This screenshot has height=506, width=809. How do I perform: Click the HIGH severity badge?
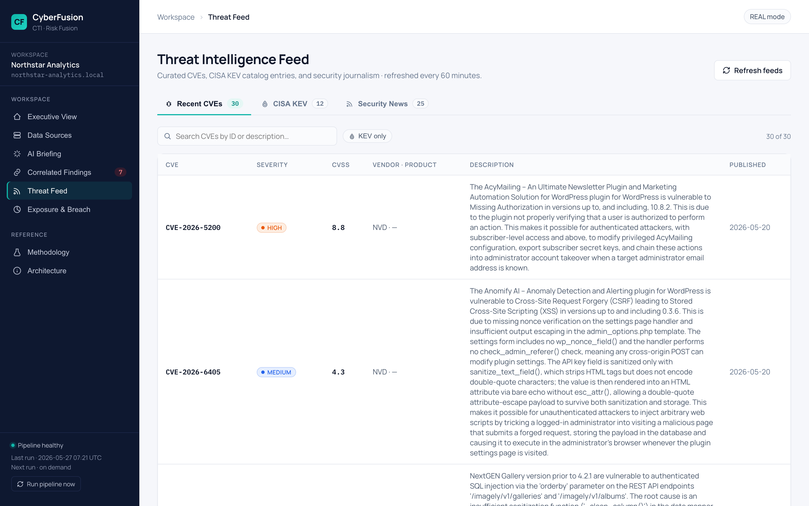click(271, 228)
